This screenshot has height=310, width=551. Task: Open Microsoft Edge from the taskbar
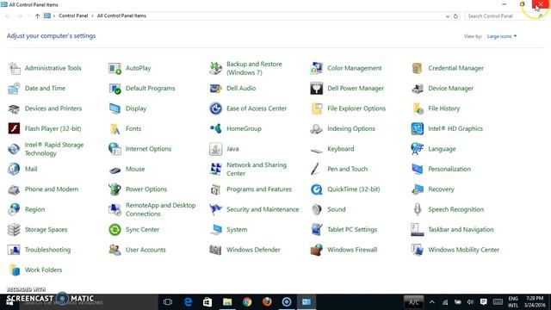point(188,302)
